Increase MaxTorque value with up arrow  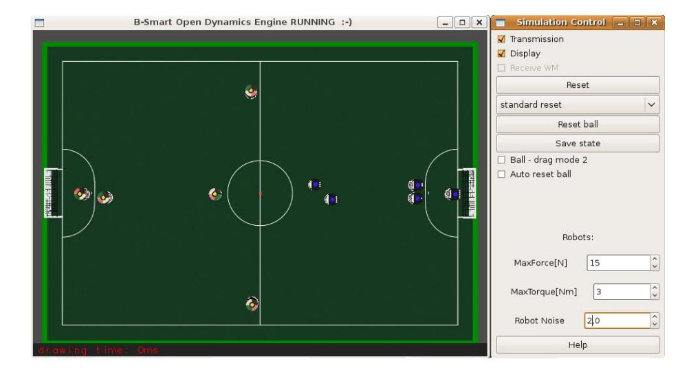655,288
